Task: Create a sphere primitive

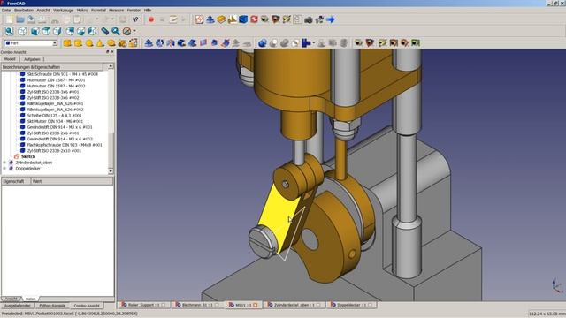Action: pos(89,43)
